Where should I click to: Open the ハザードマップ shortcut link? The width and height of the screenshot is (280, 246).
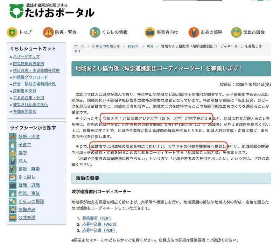[x=26, y=56]
